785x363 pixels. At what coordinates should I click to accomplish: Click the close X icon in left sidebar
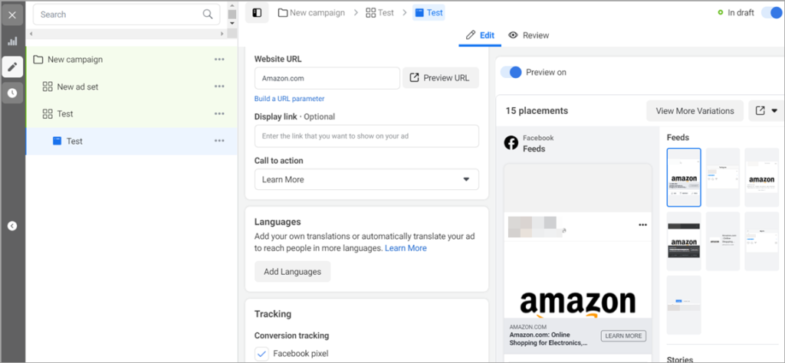[x=12, y=15]
